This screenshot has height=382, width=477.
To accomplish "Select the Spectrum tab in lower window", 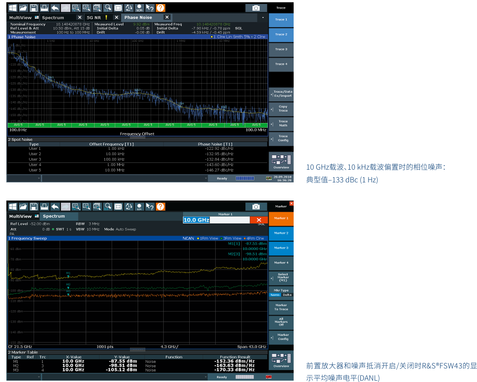I will 54,216.
